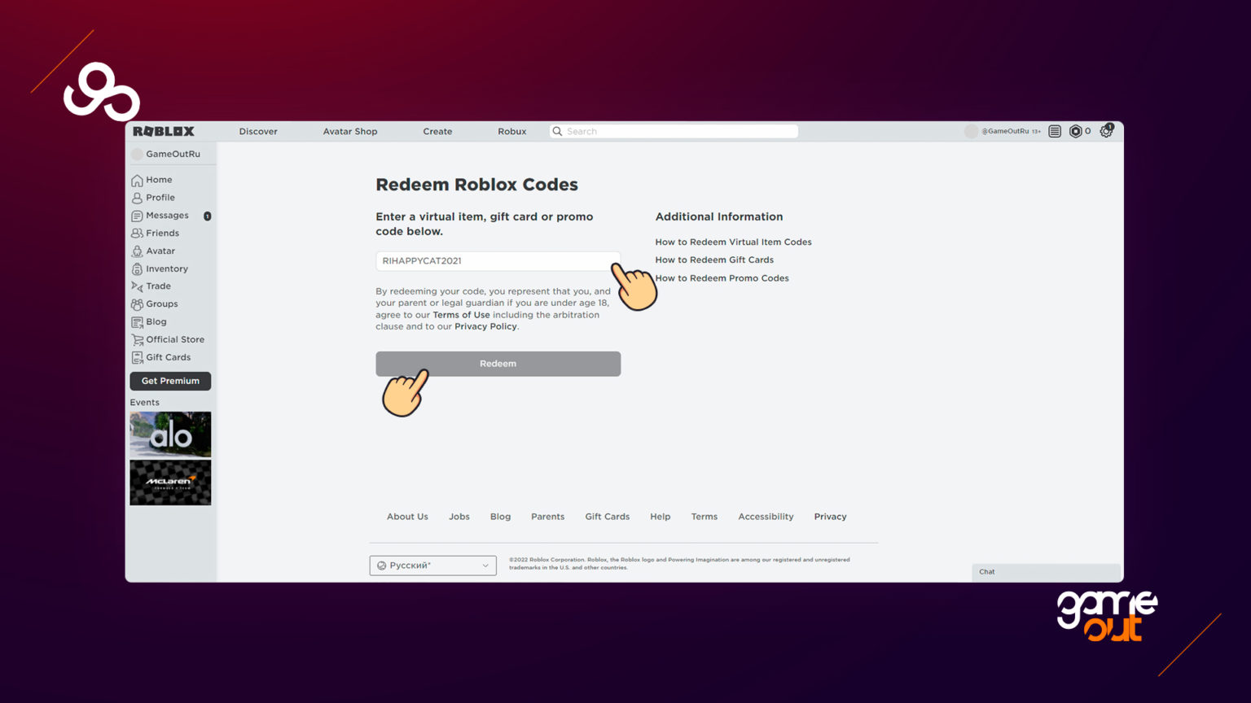Open How to Redeem Promo Codes link

[722, 278]
